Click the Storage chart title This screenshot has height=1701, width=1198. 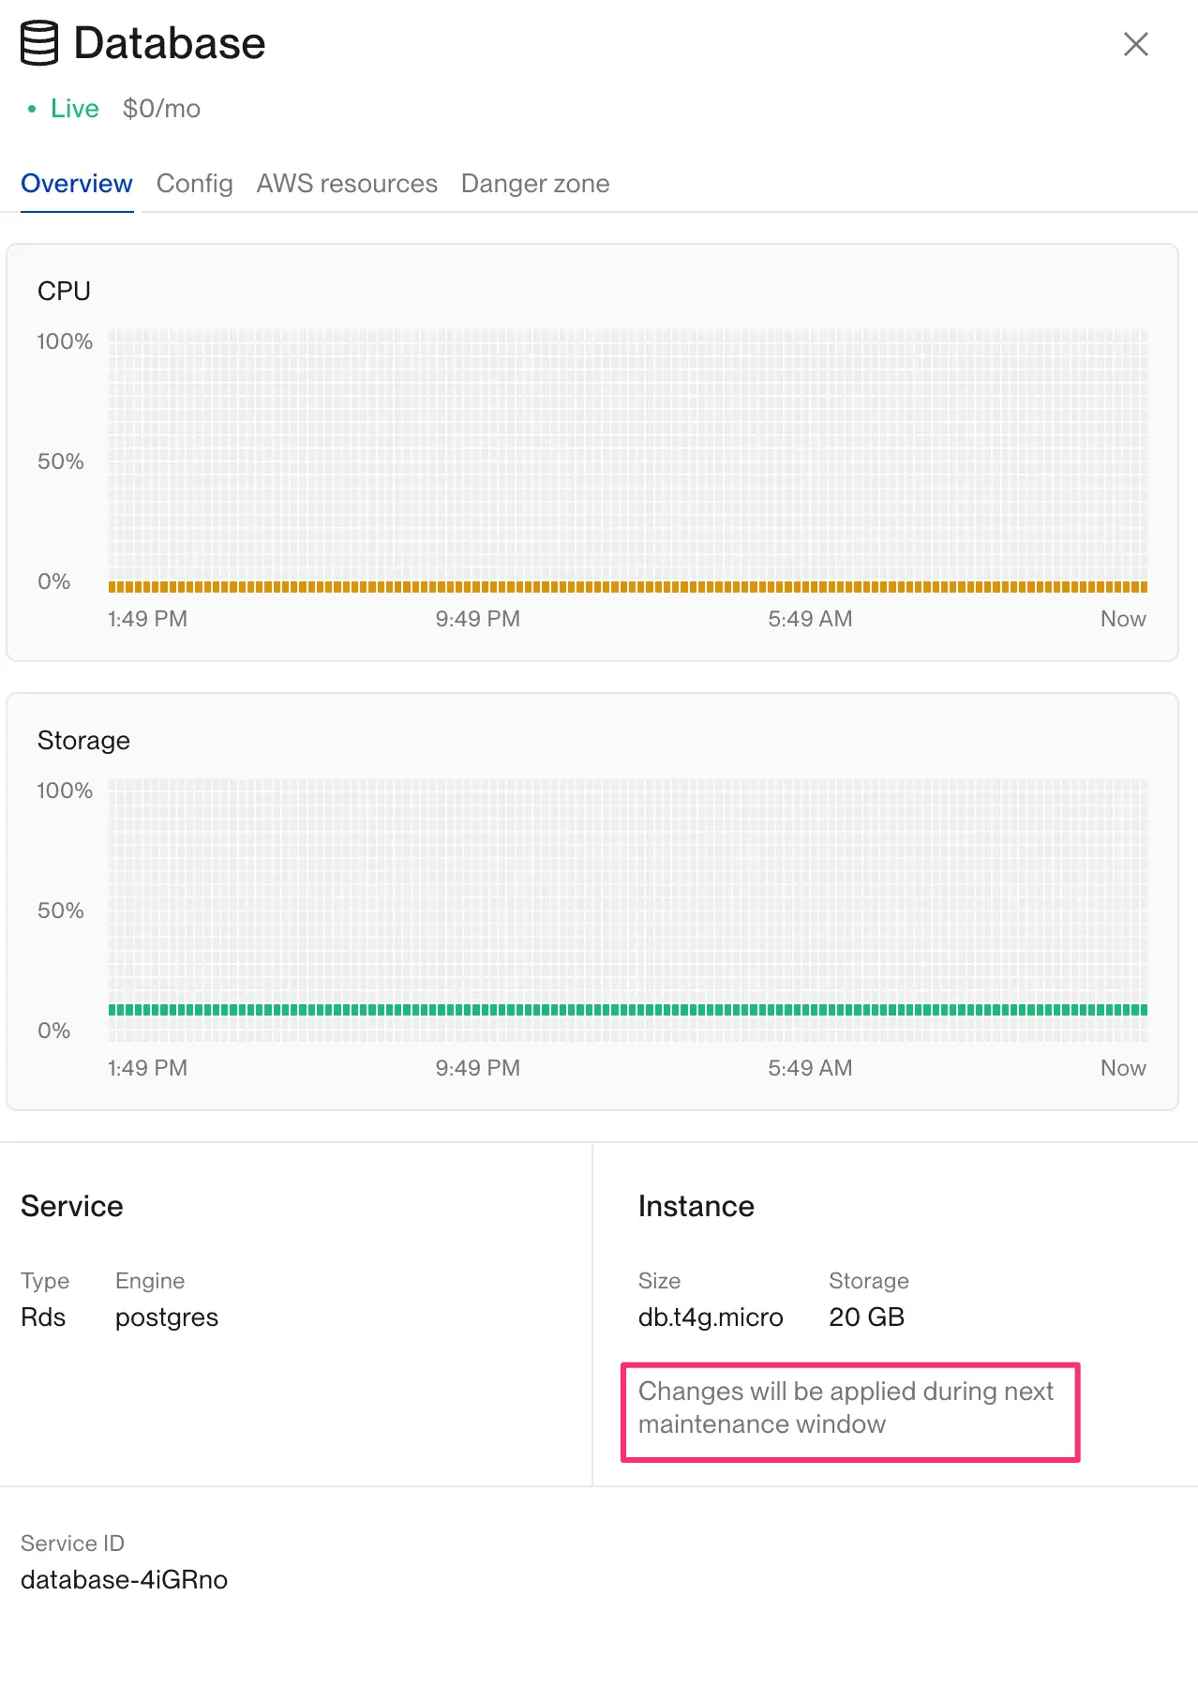click(83, 740)
